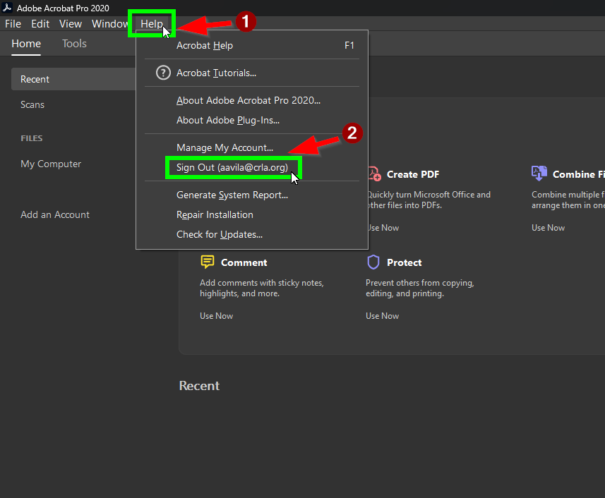Image resolution: width=605 pixels, height=498 pixels.
Task: Click Use Now under Create PDF
Action: pyautogui.click(x=383, y=228)
